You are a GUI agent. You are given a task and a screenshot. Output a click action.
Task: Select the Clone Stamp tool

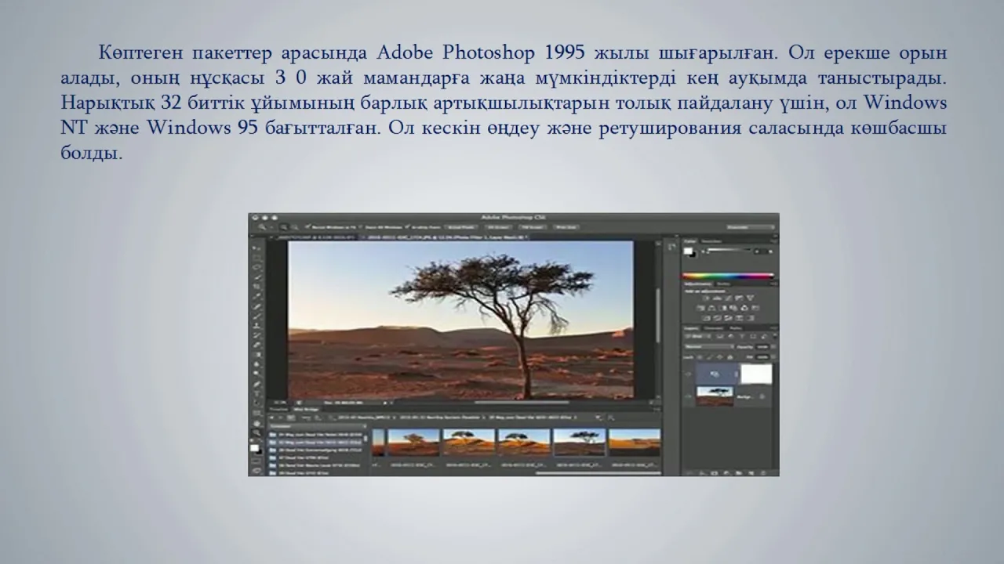click(256, 325)
